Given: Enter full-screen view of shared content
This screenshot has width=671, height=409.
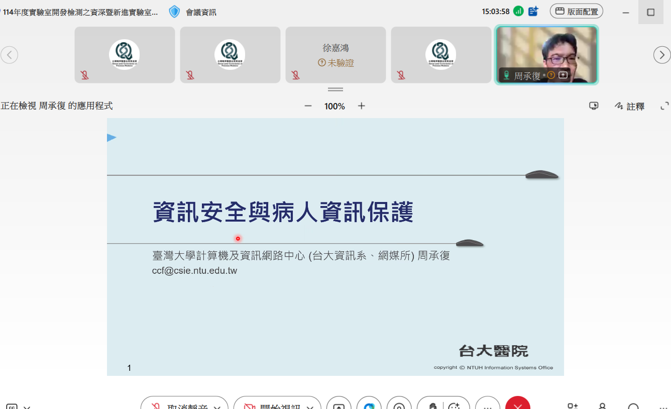Looking at the screenshot, I should (664, 106).
